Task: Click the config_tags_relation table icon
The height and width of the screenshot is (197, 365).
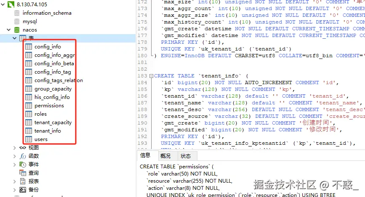Action: [x=29, y=80]
